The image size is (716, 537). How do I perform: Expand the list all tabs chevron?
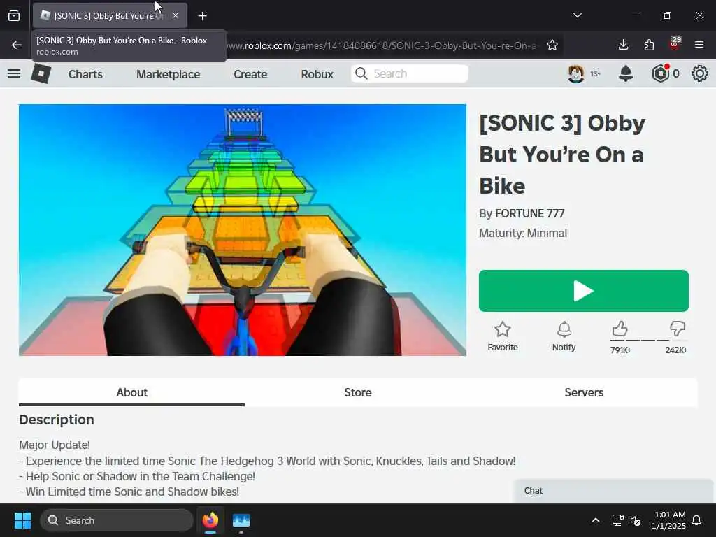pyautogui.click(x=577, y=15)
